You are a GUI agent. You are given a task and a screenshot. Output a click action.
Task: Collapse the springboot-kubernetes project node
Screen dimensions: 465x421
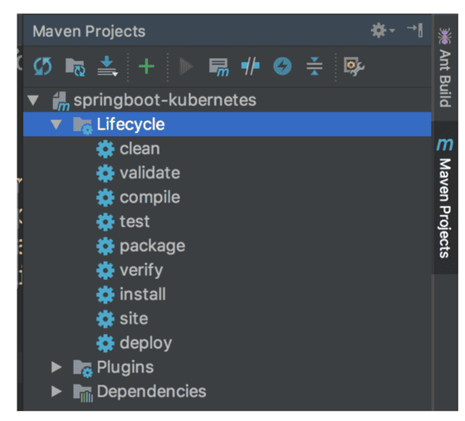tap(33, 100)
